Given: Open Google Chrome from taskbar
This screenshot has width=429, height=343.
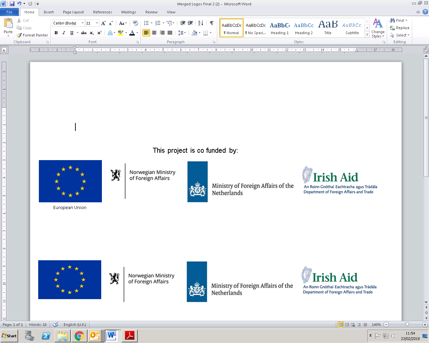Looking at the screenshot, I should (x=79, y=336).
